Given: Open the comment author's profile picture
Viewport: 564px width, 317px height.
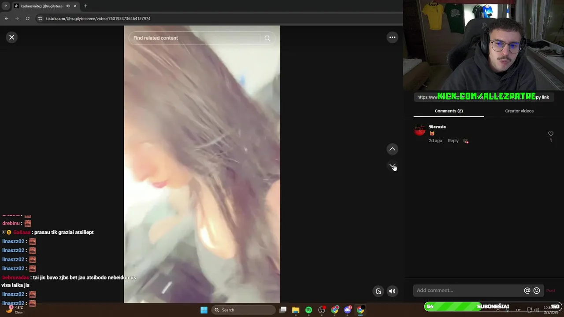Looking at the screenshot, I should 420,130.
